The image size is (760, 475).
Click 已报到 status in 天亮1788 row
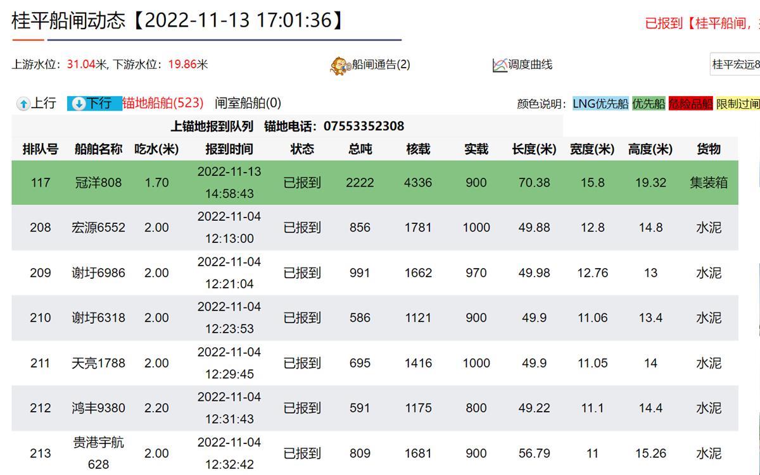pos(302,364)
